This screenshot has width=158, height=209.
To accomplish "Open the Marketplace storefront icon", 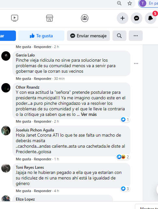I will click(x=49, y=18).
